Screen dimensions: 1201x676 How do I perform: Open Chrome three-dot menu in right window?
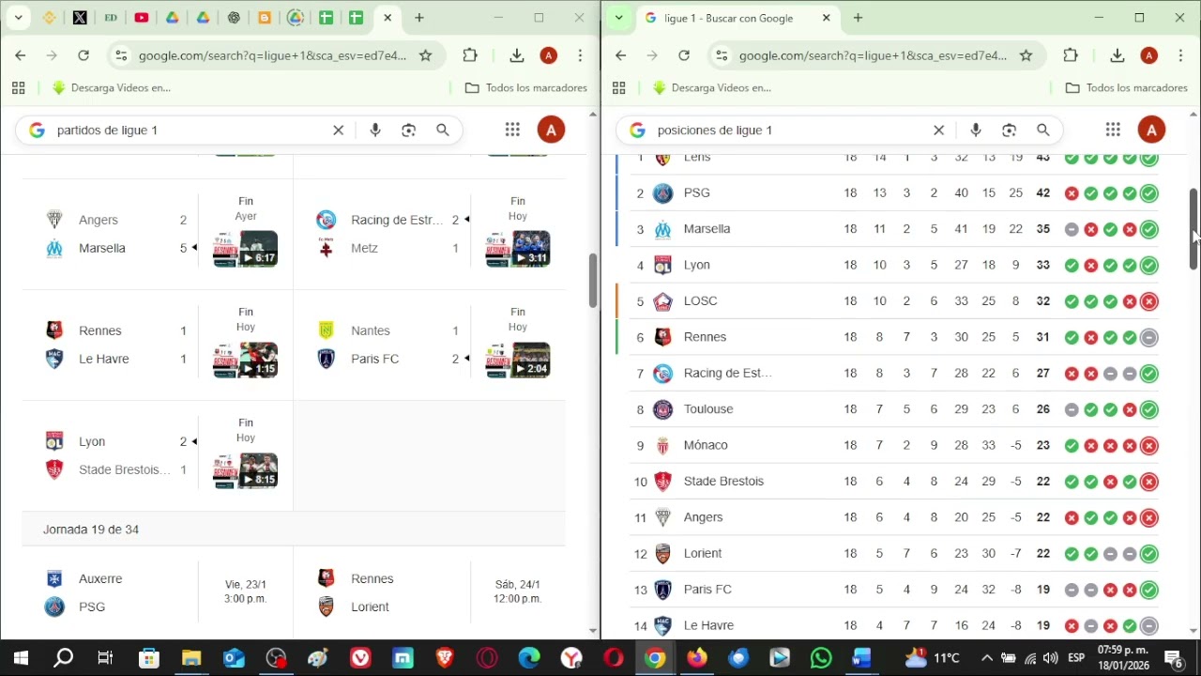click(1181, 55)
